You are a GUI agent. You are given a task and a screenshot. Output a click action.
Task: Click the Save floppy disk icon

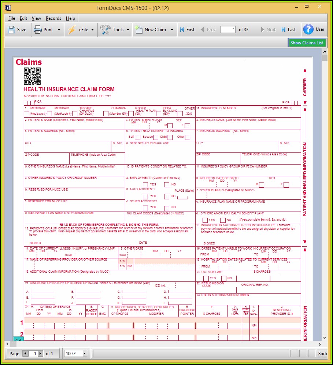click(11, 30)
